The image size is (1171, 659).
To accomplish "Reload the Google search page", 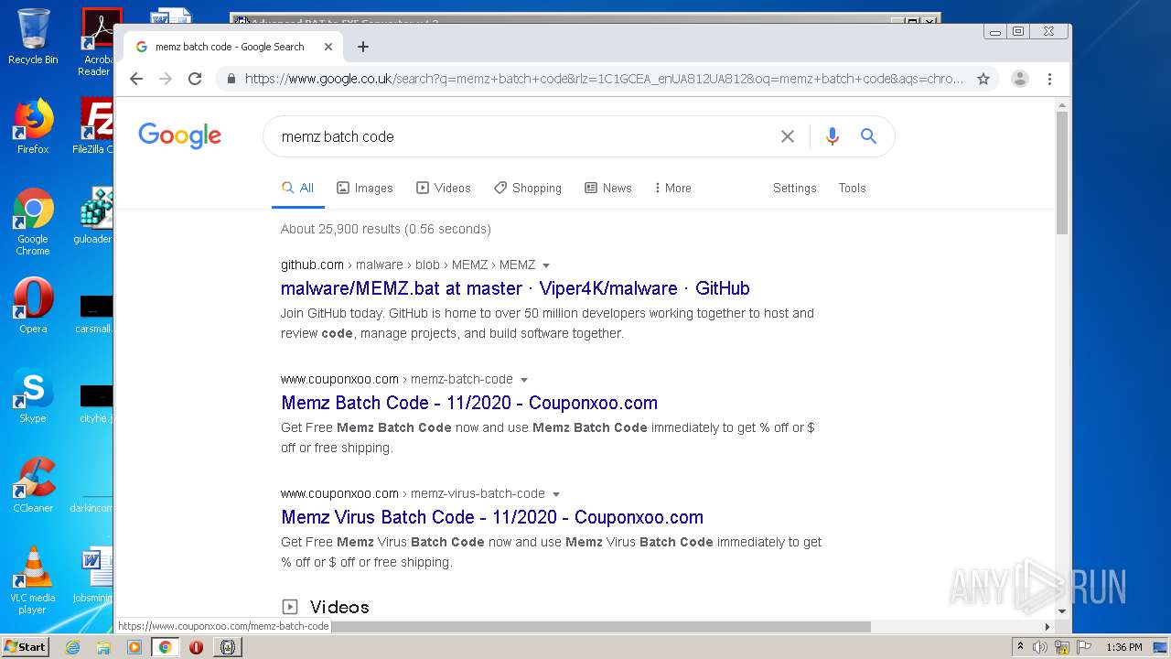I will click(x=195, y=79).
